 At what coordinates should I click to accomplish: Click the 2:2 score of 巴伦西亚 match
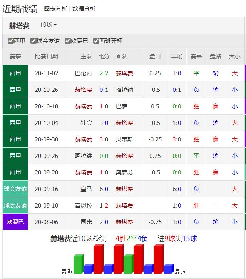click(x=104, y=73)
